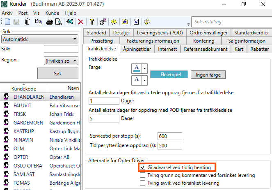Click the printer icon

(x=50, y=22)
